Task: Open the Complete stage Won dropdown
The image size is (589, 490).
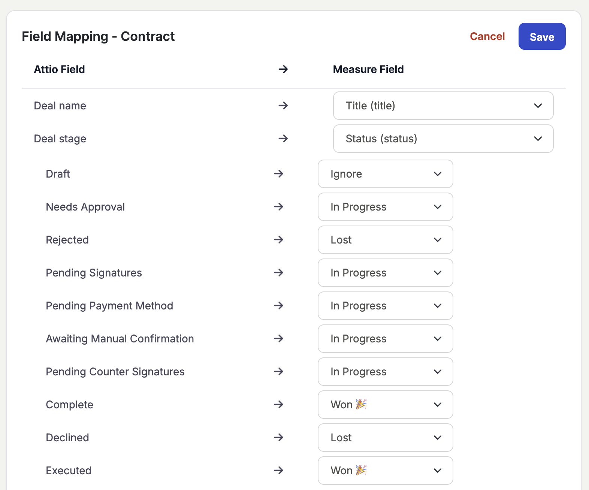Action: click(x=385, y=405)
